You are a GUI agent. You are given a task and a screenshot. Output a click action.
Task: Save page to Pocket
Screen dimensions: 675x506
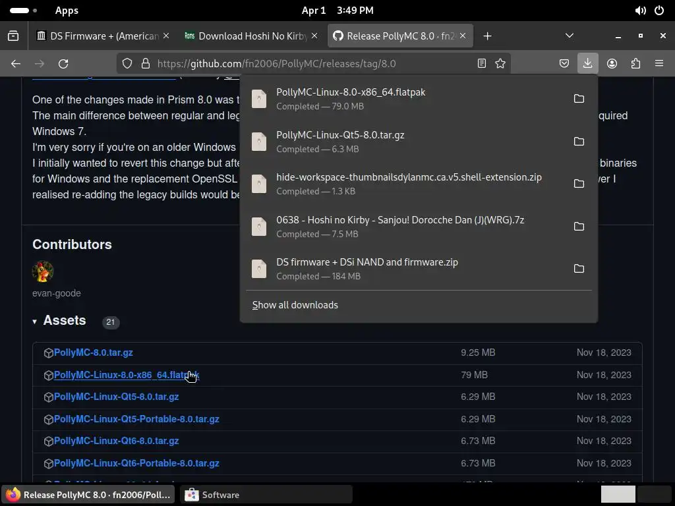[x=564, y=64]
